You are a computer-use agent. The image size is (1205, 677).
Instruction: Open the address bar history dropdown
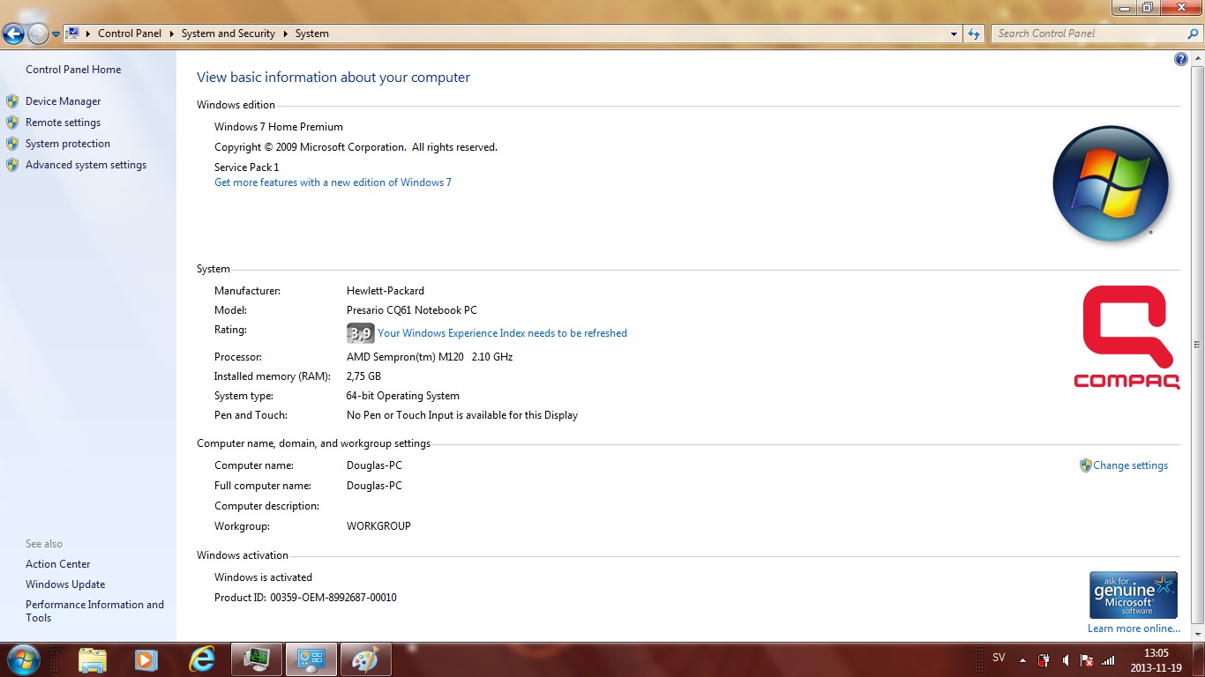954,33
